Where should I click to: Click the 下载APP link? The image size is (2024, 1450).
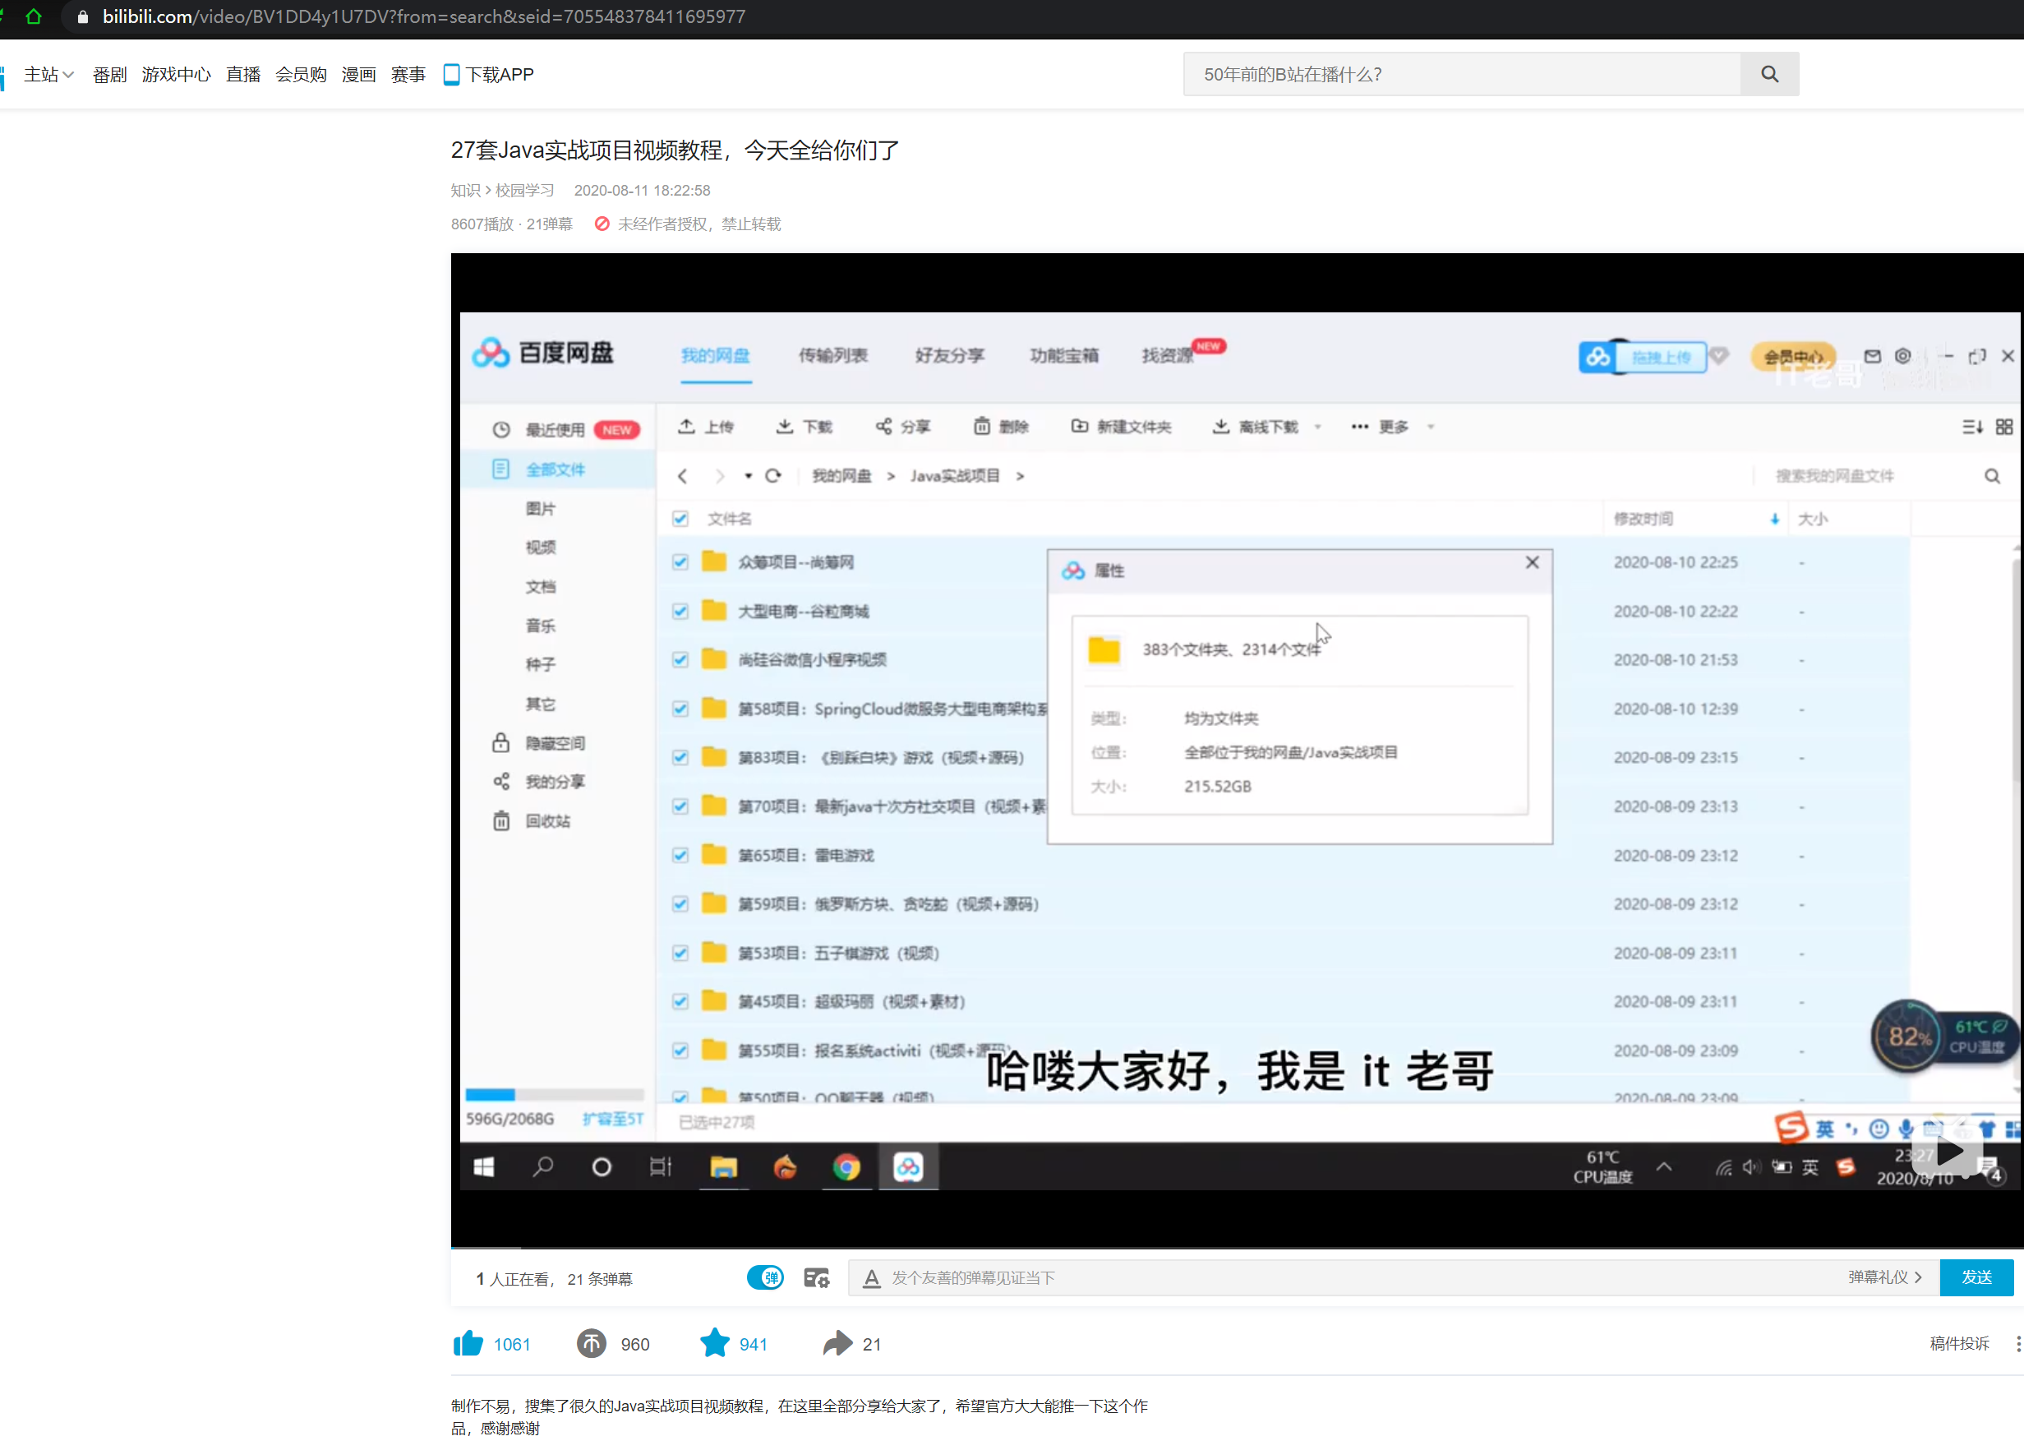[489, 74]
